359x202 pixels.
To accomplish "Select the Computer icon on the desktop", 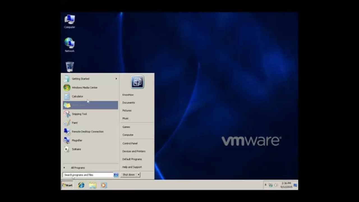I will 70,22.
